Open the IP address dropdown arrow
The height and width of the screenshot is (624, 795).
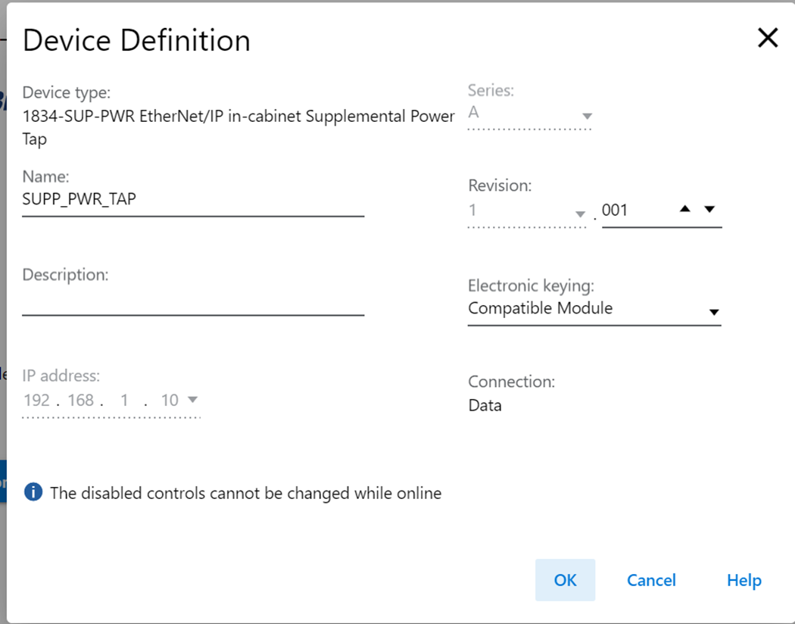pyautogui.click(x=192, y=399)
